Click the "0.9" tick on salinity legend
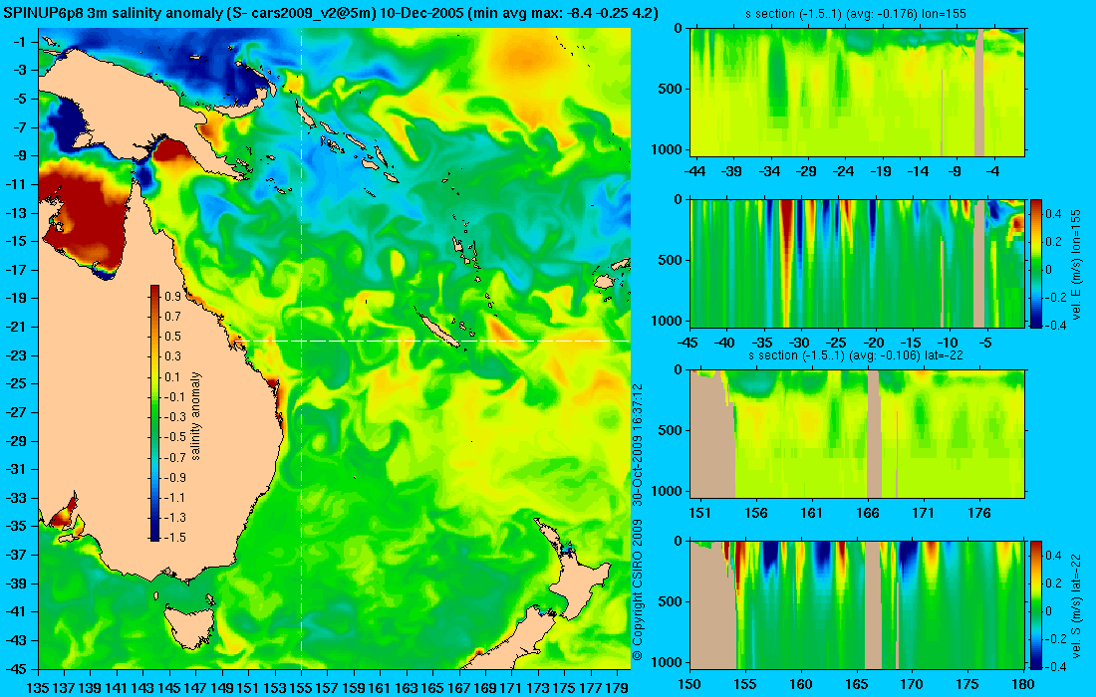 point(172,296)
